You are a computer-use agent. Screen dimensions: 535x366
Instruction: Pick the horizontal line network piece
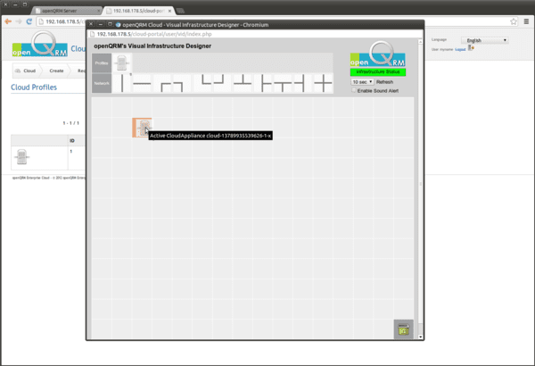(x=142, y=83)
